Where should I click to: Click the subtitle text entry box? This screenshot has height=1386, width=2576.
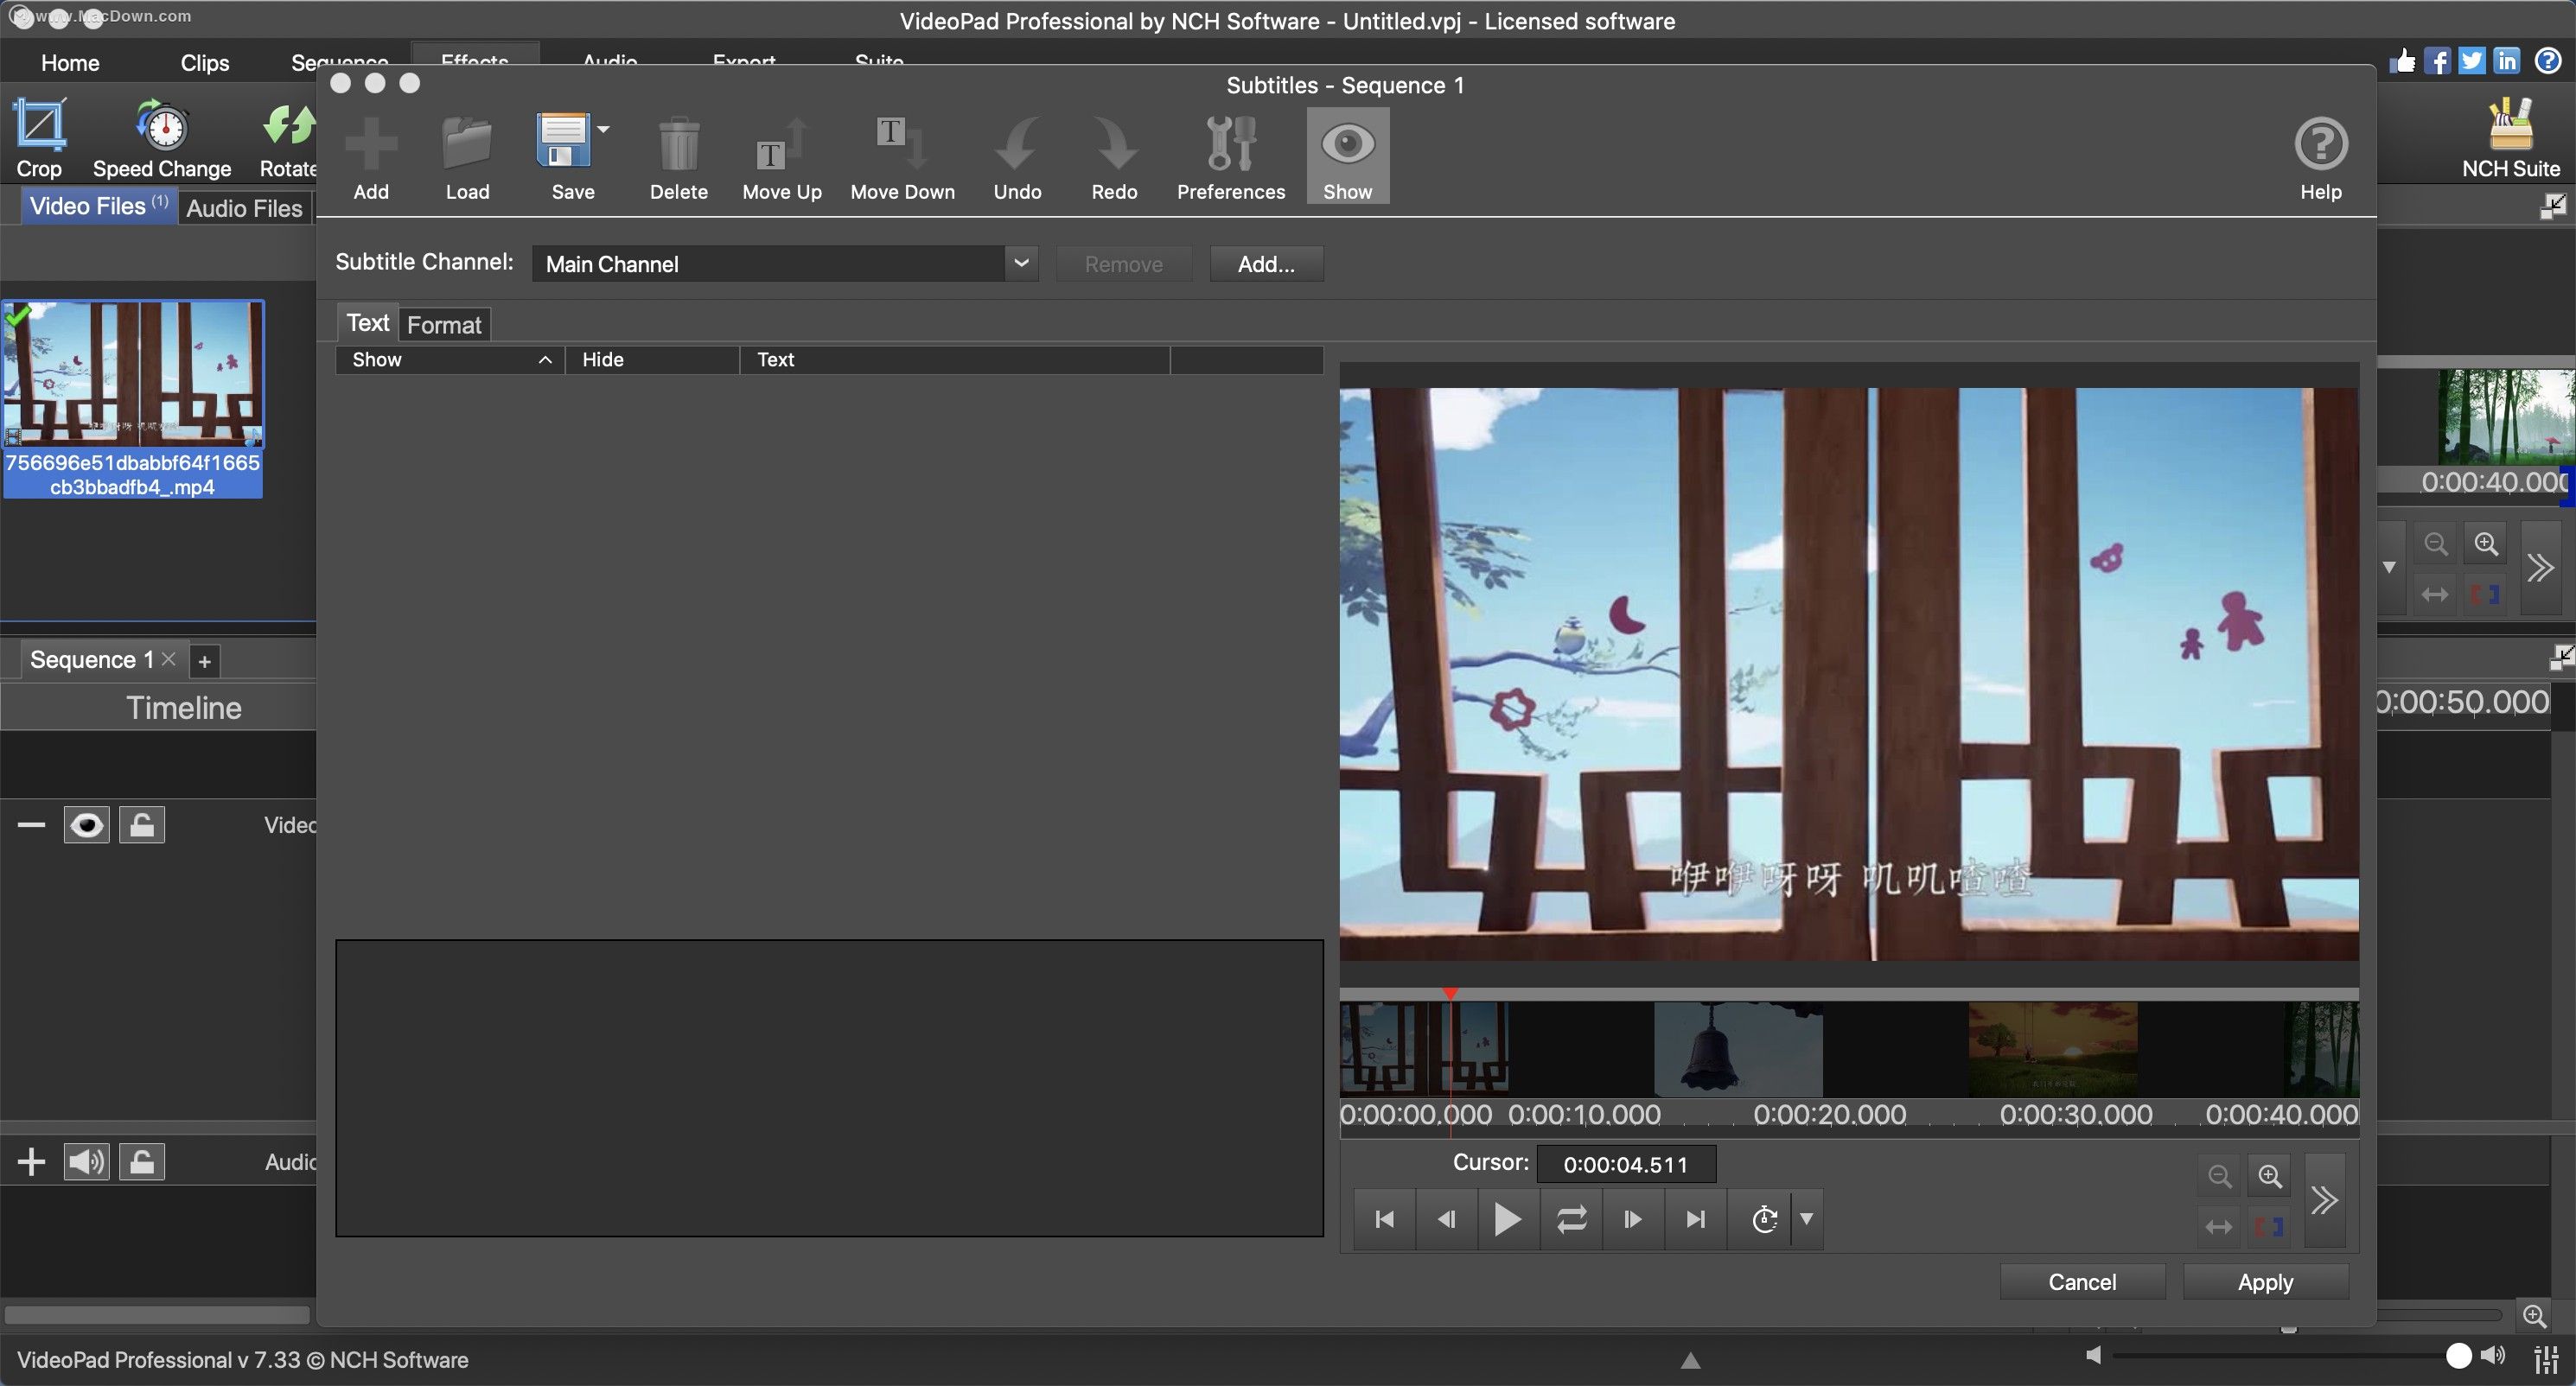coord(829,1088)
